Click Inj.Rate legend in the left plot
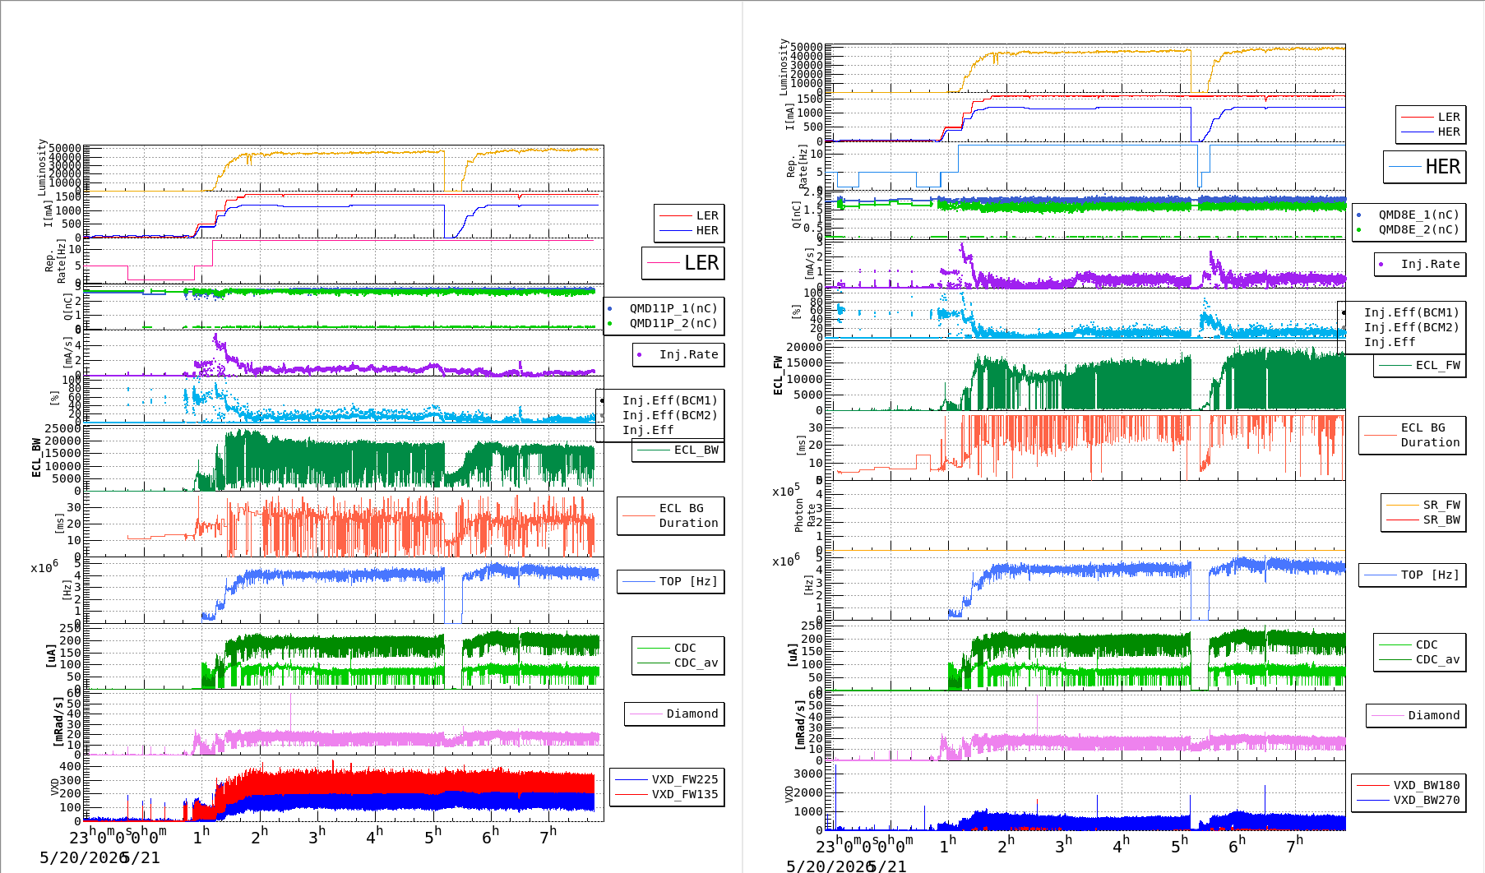The image size is (1485, 873). point(678,354)
